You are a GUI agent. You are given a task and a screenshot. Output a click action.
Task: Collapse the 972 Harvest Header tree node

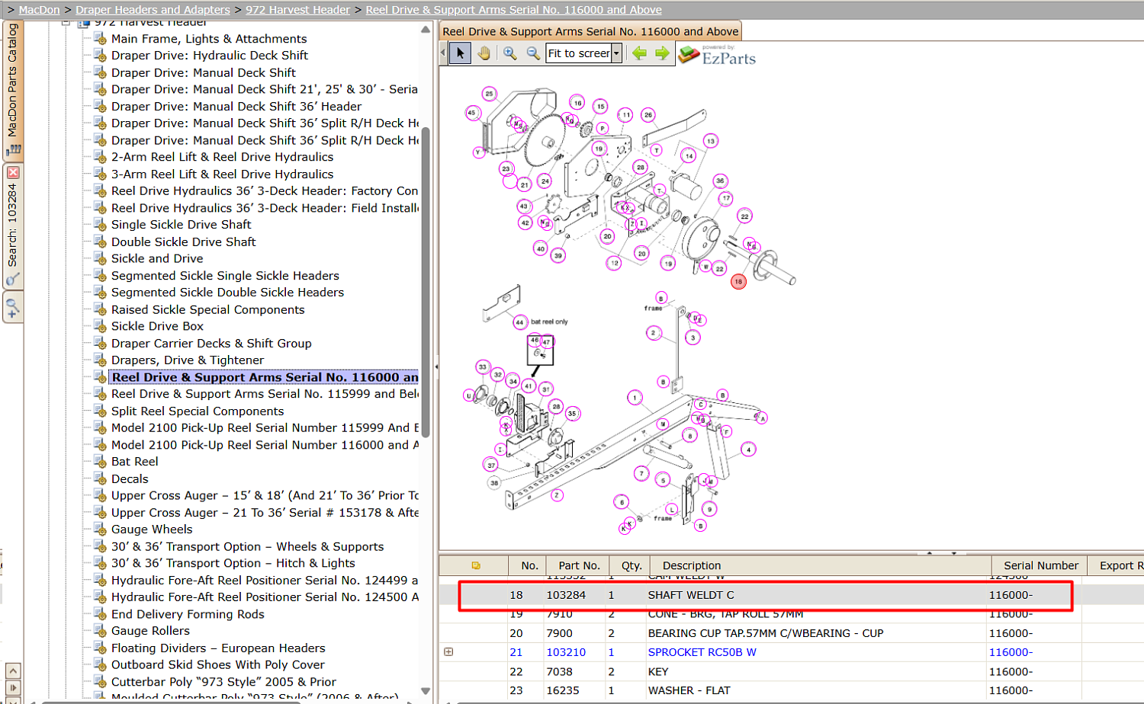coord(66,23)
